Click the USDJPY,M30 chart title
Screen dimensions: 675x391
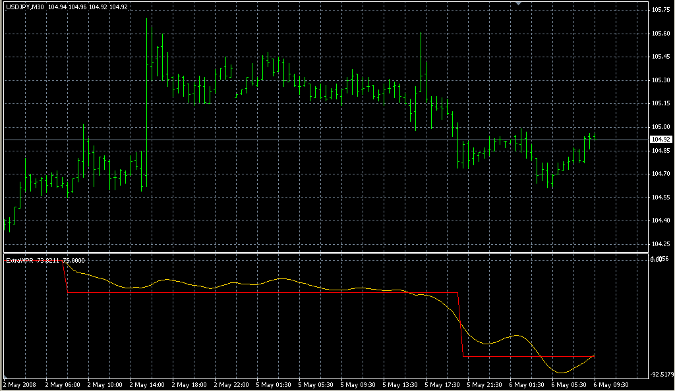pos(24,7)
